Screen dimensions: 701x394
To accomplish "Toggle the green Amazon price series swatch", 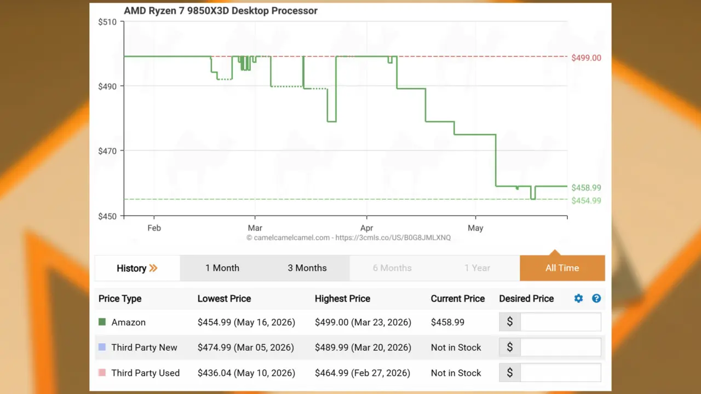I will click(x=102, y=322).
